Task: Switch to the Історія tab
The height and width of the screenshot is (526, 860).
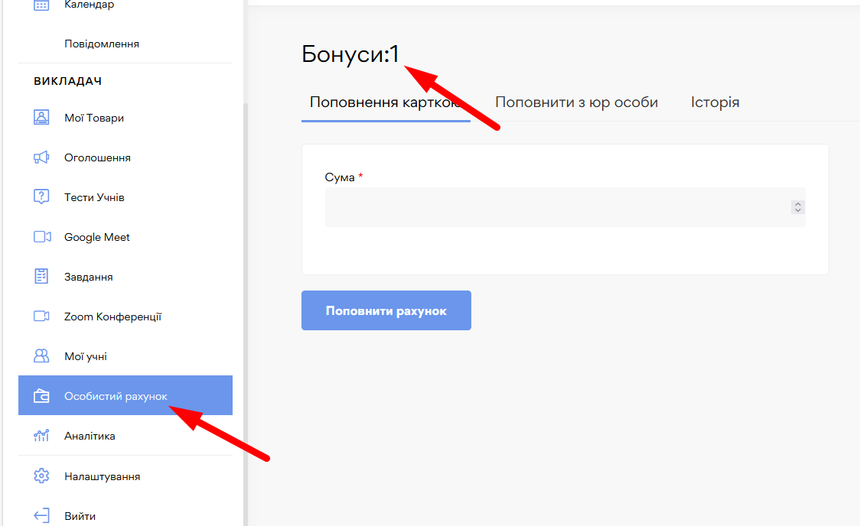Action: pos(715,102)
